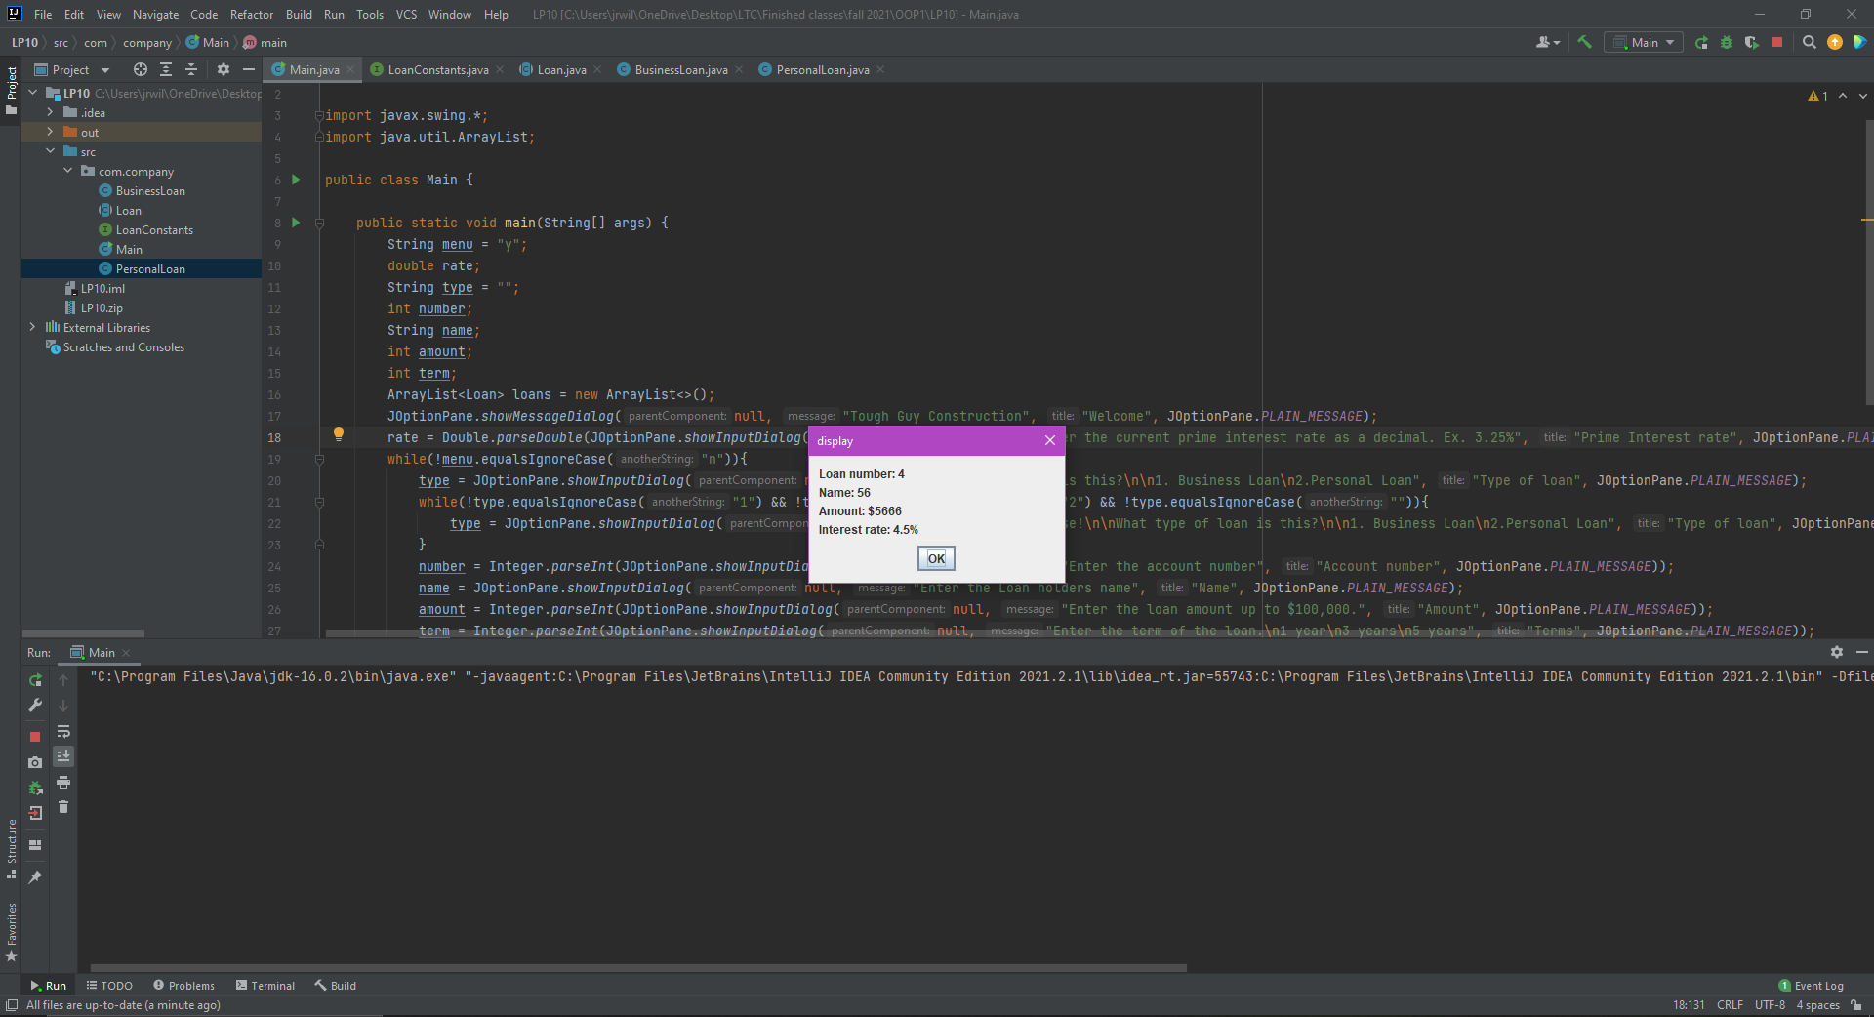Expand External Libraries node

click(33, 327)
